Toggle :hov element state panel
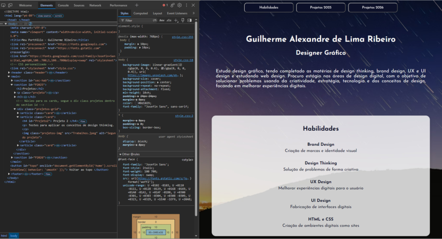This screenshot has height=239, width=442. [x=162, y=20]
